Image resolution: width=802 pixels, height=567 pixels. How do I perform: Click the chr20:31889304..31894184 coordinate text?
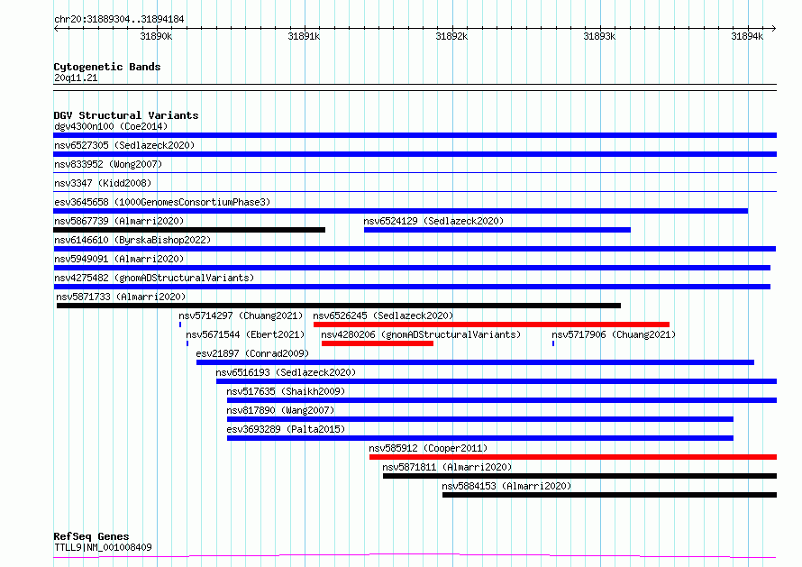(x=119, y=20)
